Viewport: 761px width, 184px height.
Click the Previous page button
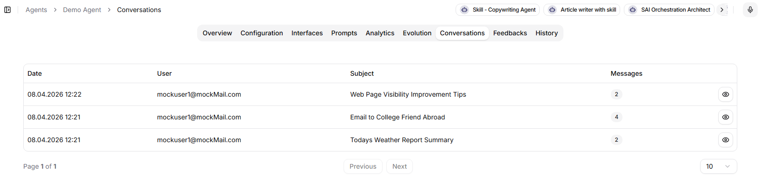pos(363,166)
